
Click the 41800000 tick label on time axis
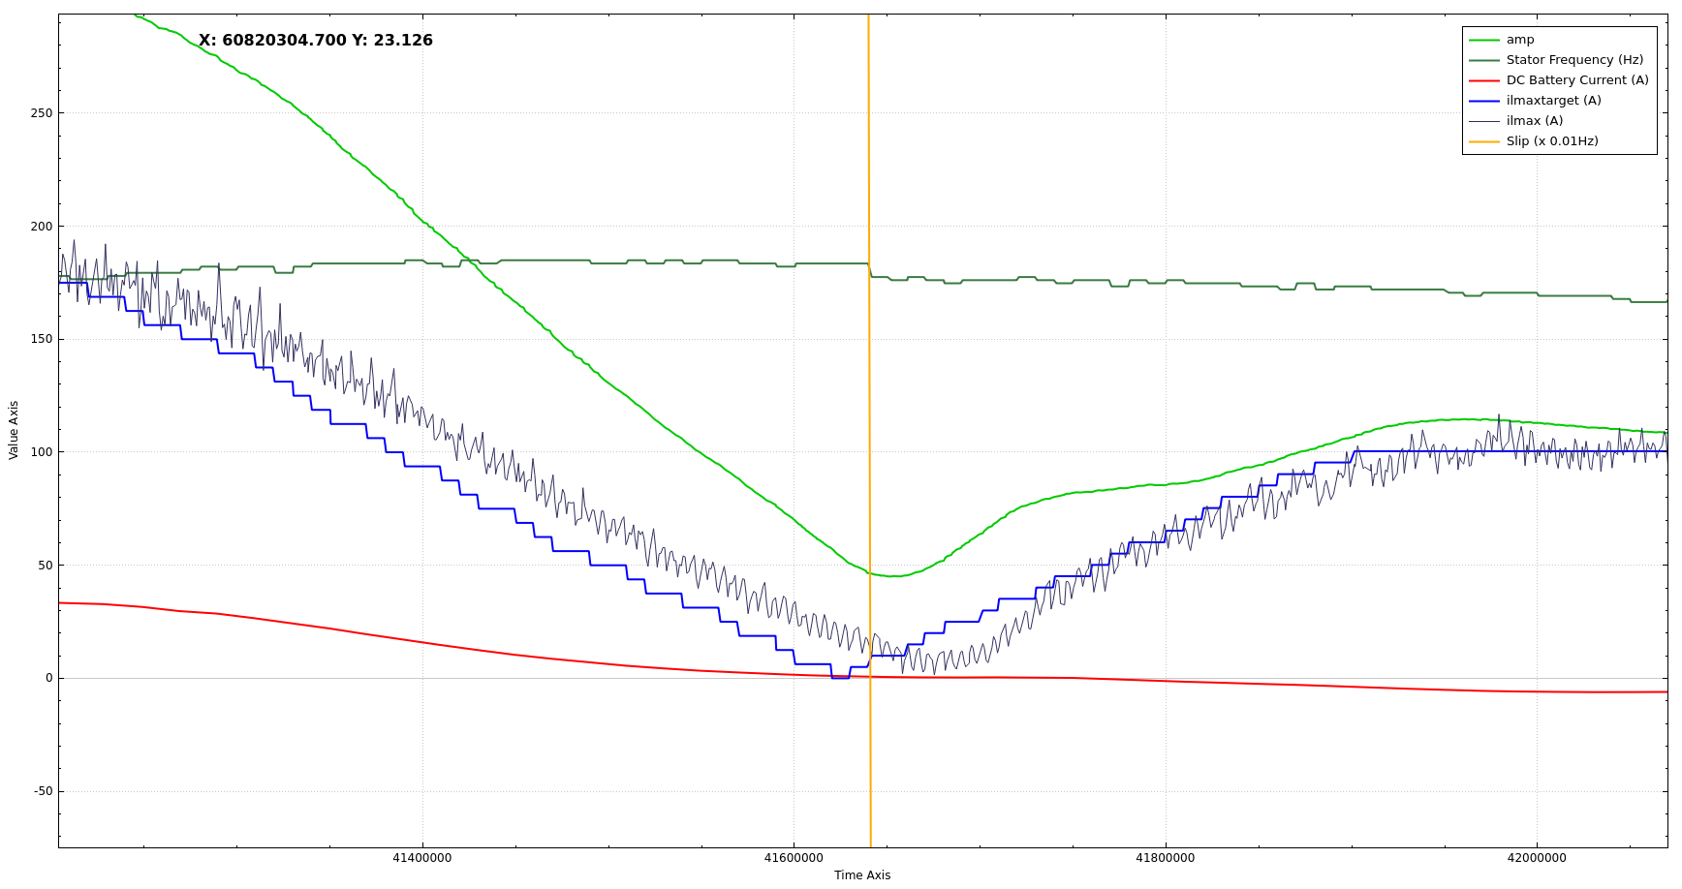coord(1165,858)
